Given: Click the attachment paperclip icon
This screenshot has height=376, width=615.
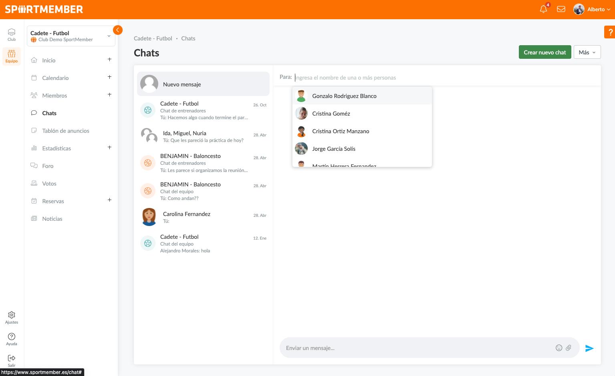Looking at the screenshot, I should tap(569, 348).
